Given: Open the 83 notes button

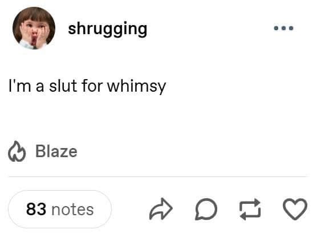Looking at the screenshot, I should pos(60,210).
